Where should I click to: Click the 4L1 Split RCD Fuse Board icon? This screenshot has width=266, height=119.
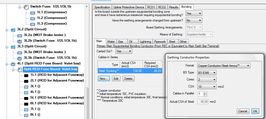13,64
